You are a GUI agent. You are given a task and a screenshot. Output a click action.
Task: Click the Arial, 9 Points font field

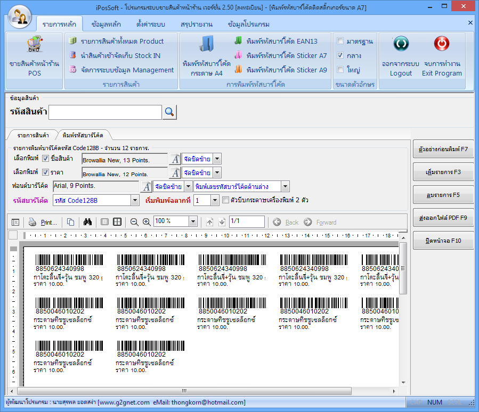96,186
